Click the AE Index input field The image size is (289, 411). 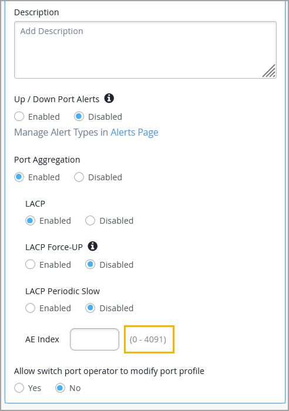tap(95, 339)
